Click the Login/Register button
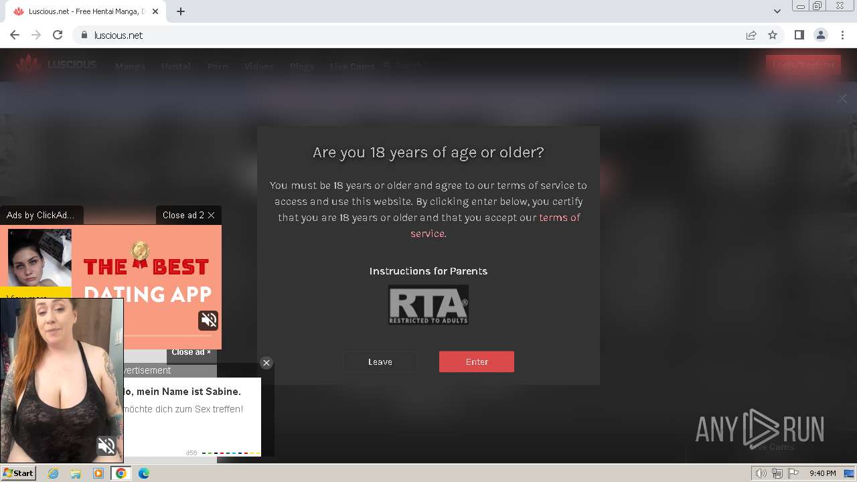857x482 pixels. click(803, 65)
